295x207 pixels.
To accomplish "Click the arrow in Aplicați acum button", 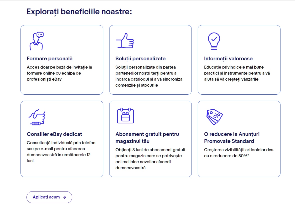I will point(64,197).
